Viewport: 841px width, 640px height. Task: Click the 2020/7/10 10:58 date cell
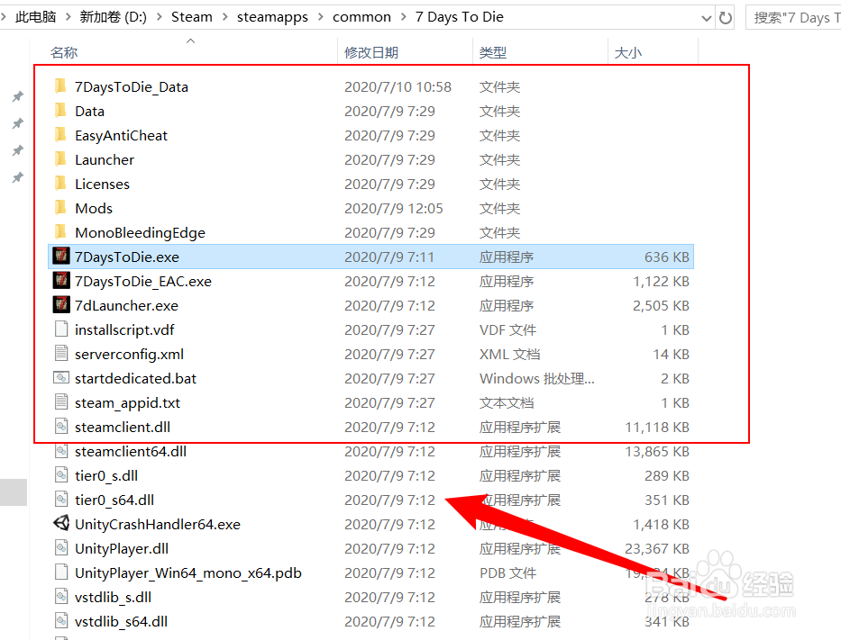[x=398, y=86]
